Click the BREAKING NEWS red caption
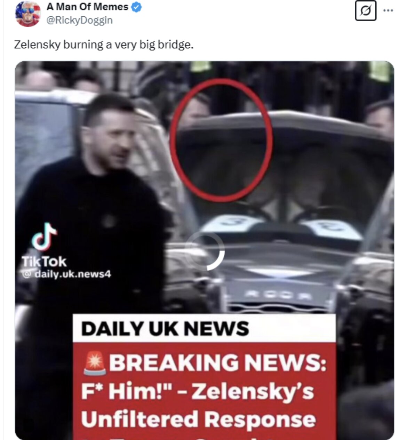Image resolution: width=399 pixels, height=440 pixels. 204,363
